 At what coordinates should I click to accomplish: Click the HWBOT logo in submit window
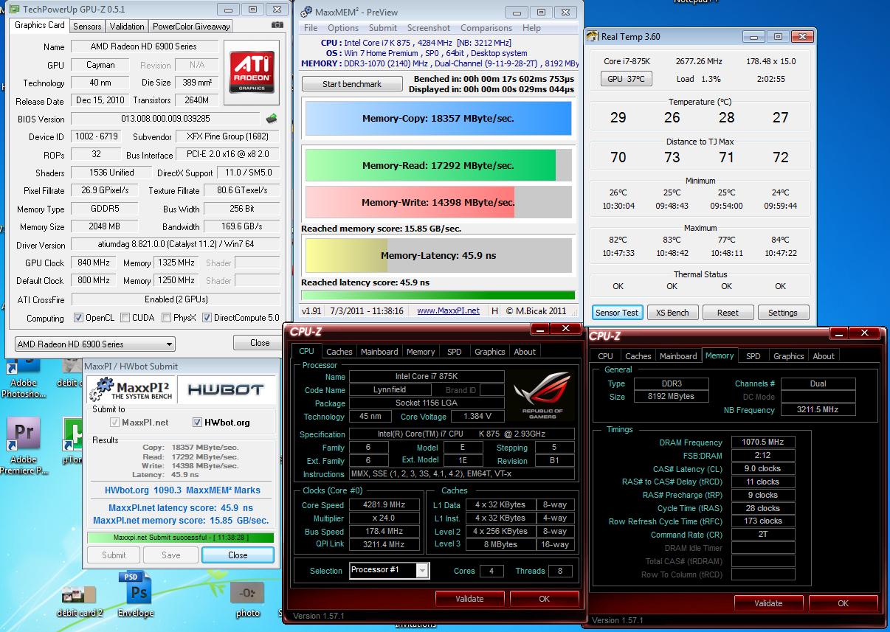[226, 389]
